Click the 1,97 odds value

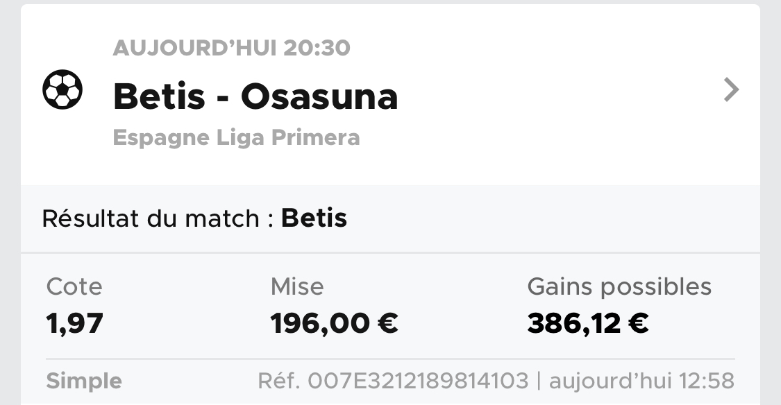[x=74, y=322]
